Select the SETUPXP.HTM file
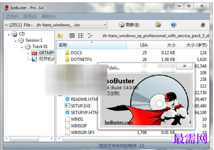Screen dimensions: 214x150 point(84,112)
